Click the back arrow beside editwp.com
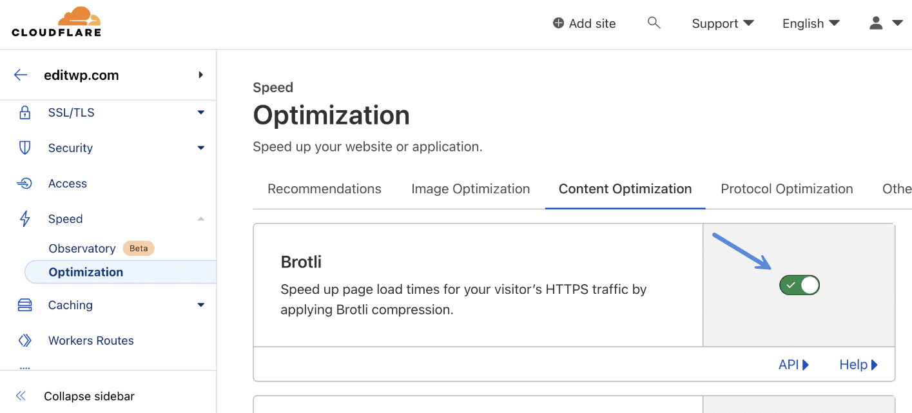Screen dimensions: 912x413 (x=20, y=75)
